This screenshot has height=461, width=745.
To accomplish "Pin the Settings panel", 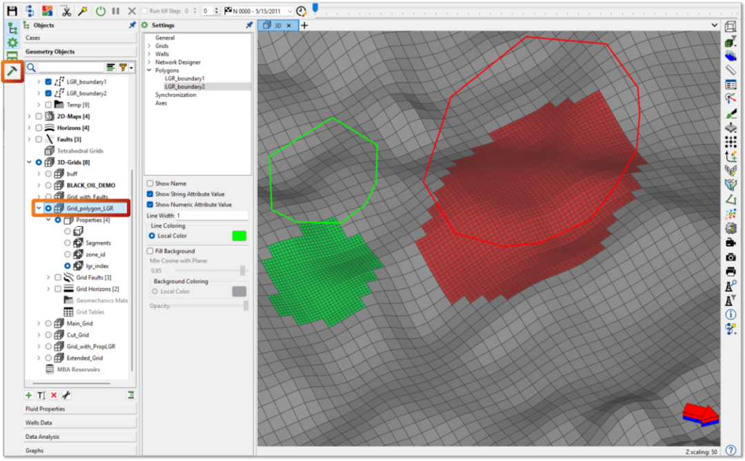I will tap(249, 25).
